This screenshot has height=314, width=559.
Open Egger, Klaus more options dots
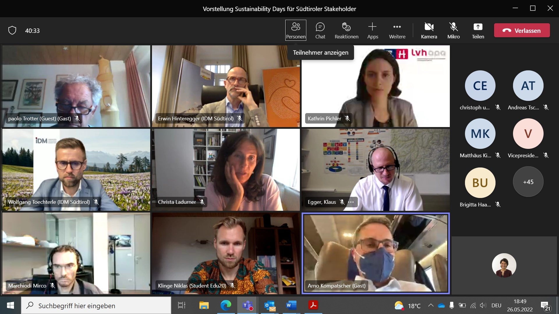[351, 202]
